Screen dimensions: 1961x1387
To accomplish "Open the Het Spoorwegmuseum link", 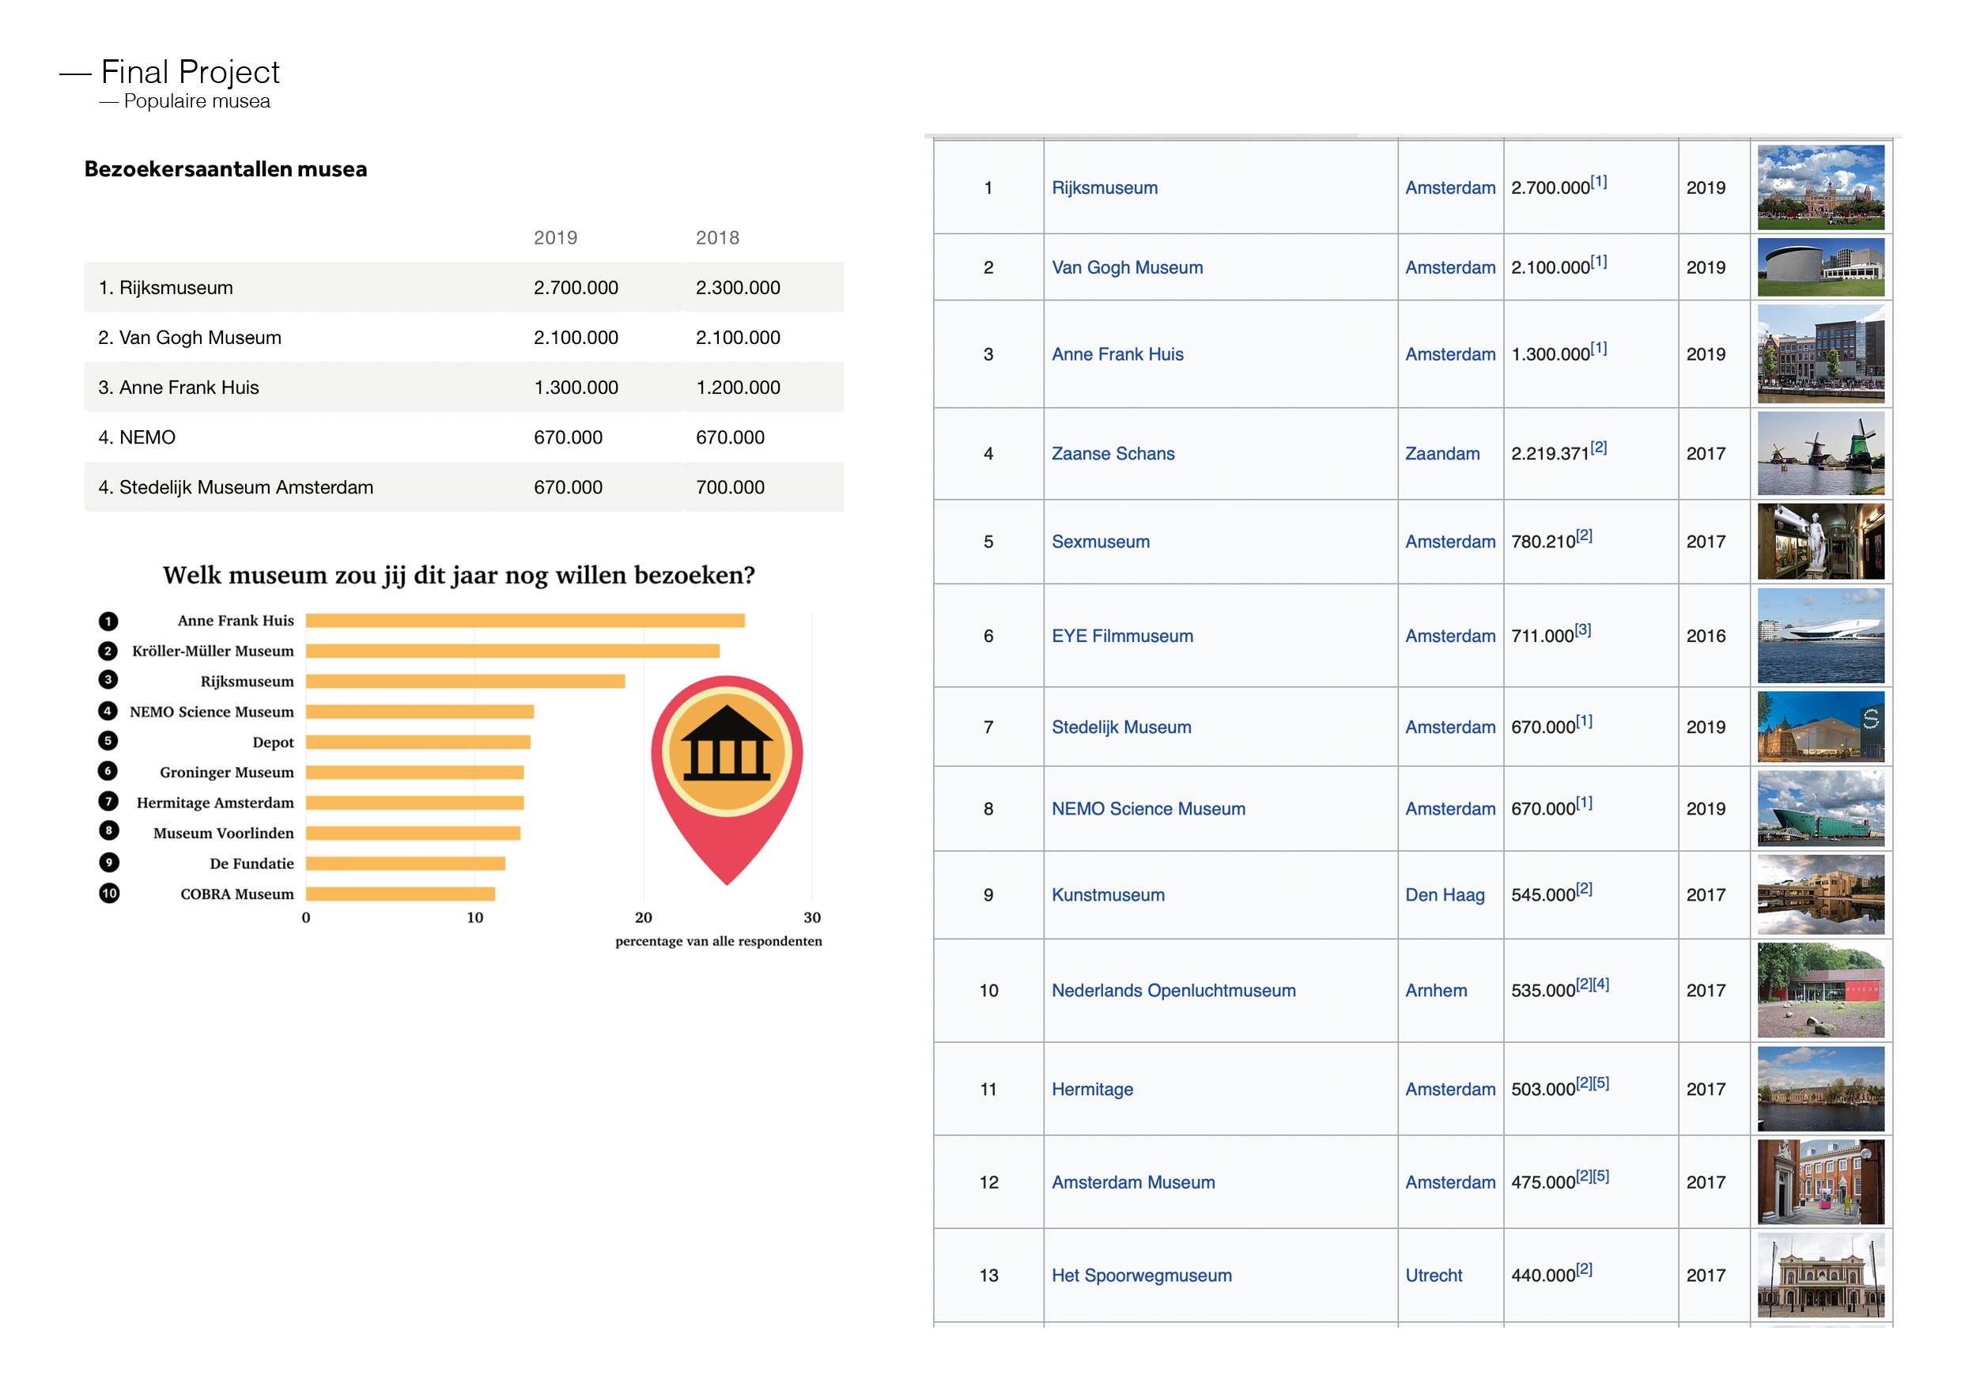I will coord(1141,1276).
